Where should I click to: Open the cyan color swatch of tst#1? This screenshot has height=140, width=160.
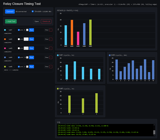(x=5, y=30)
